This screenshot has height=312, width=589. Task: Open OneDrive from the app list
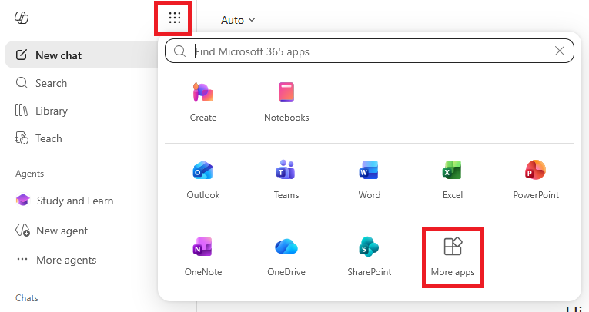pyautogui.click(x=286, y=257)
